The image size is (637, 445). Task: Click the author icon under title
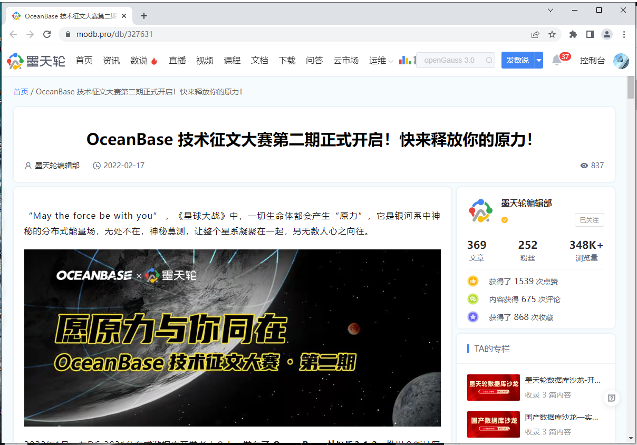point(28,166)
